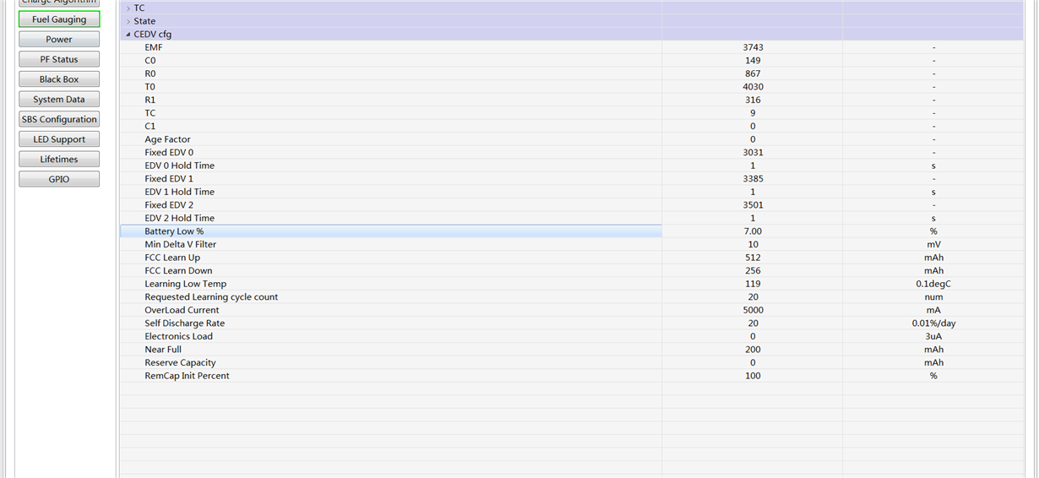This screenshot has height=478, width=1039.
Task: Expand the State section
Action: 128,21
